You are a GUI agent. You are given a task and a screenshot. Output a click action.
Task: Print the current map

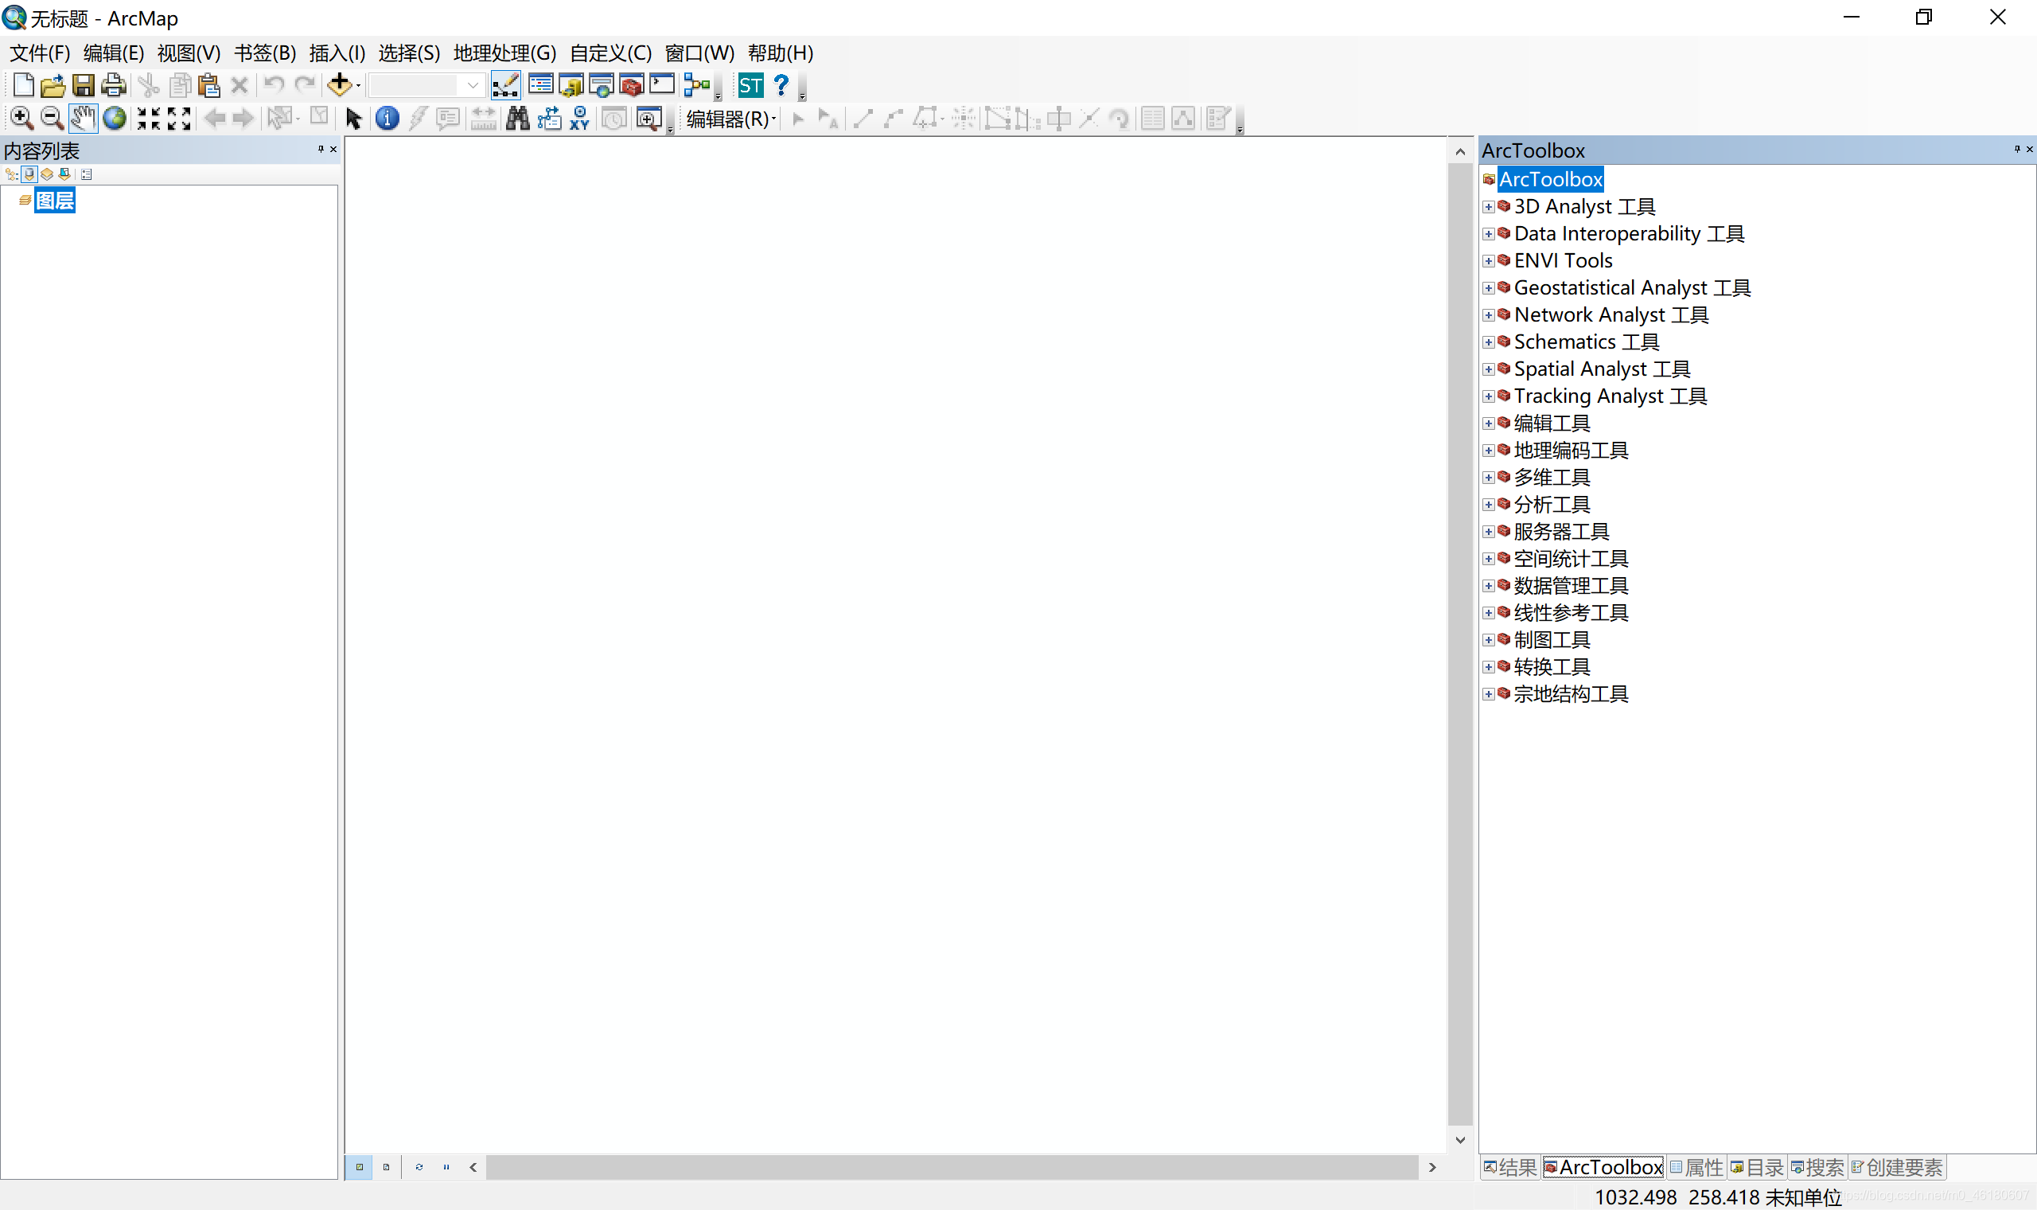(x=113, y=85)
